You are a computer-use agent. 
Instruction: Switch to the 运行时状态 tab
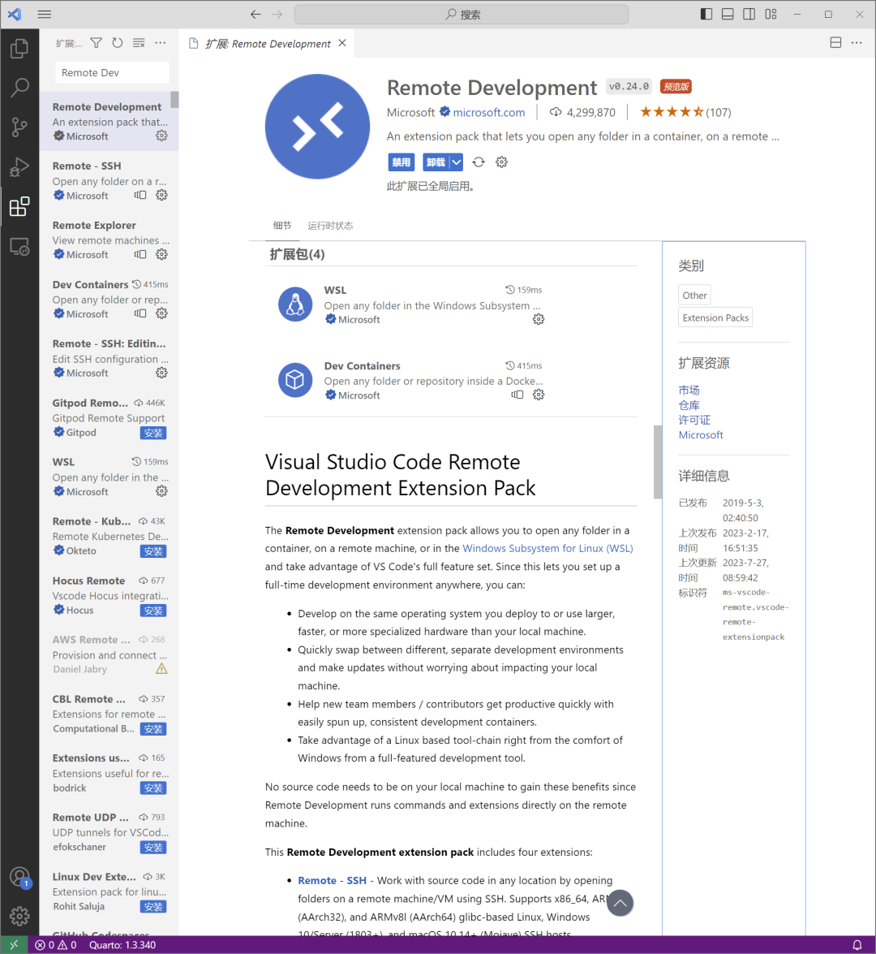[x=330, y=226]
